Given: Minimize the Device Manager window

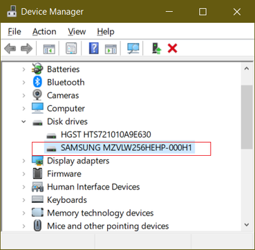Looking at the screenshot, I should point(169,12).
